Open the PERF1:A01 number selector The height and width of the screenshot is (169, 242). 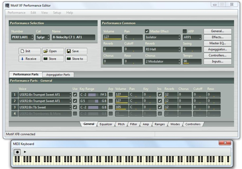[x=22, y=37]
